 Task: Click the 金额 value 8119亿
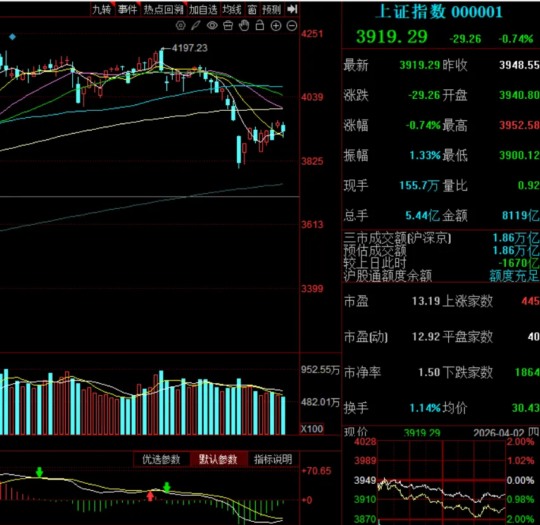pyautogui.click(x=521, y=216)
